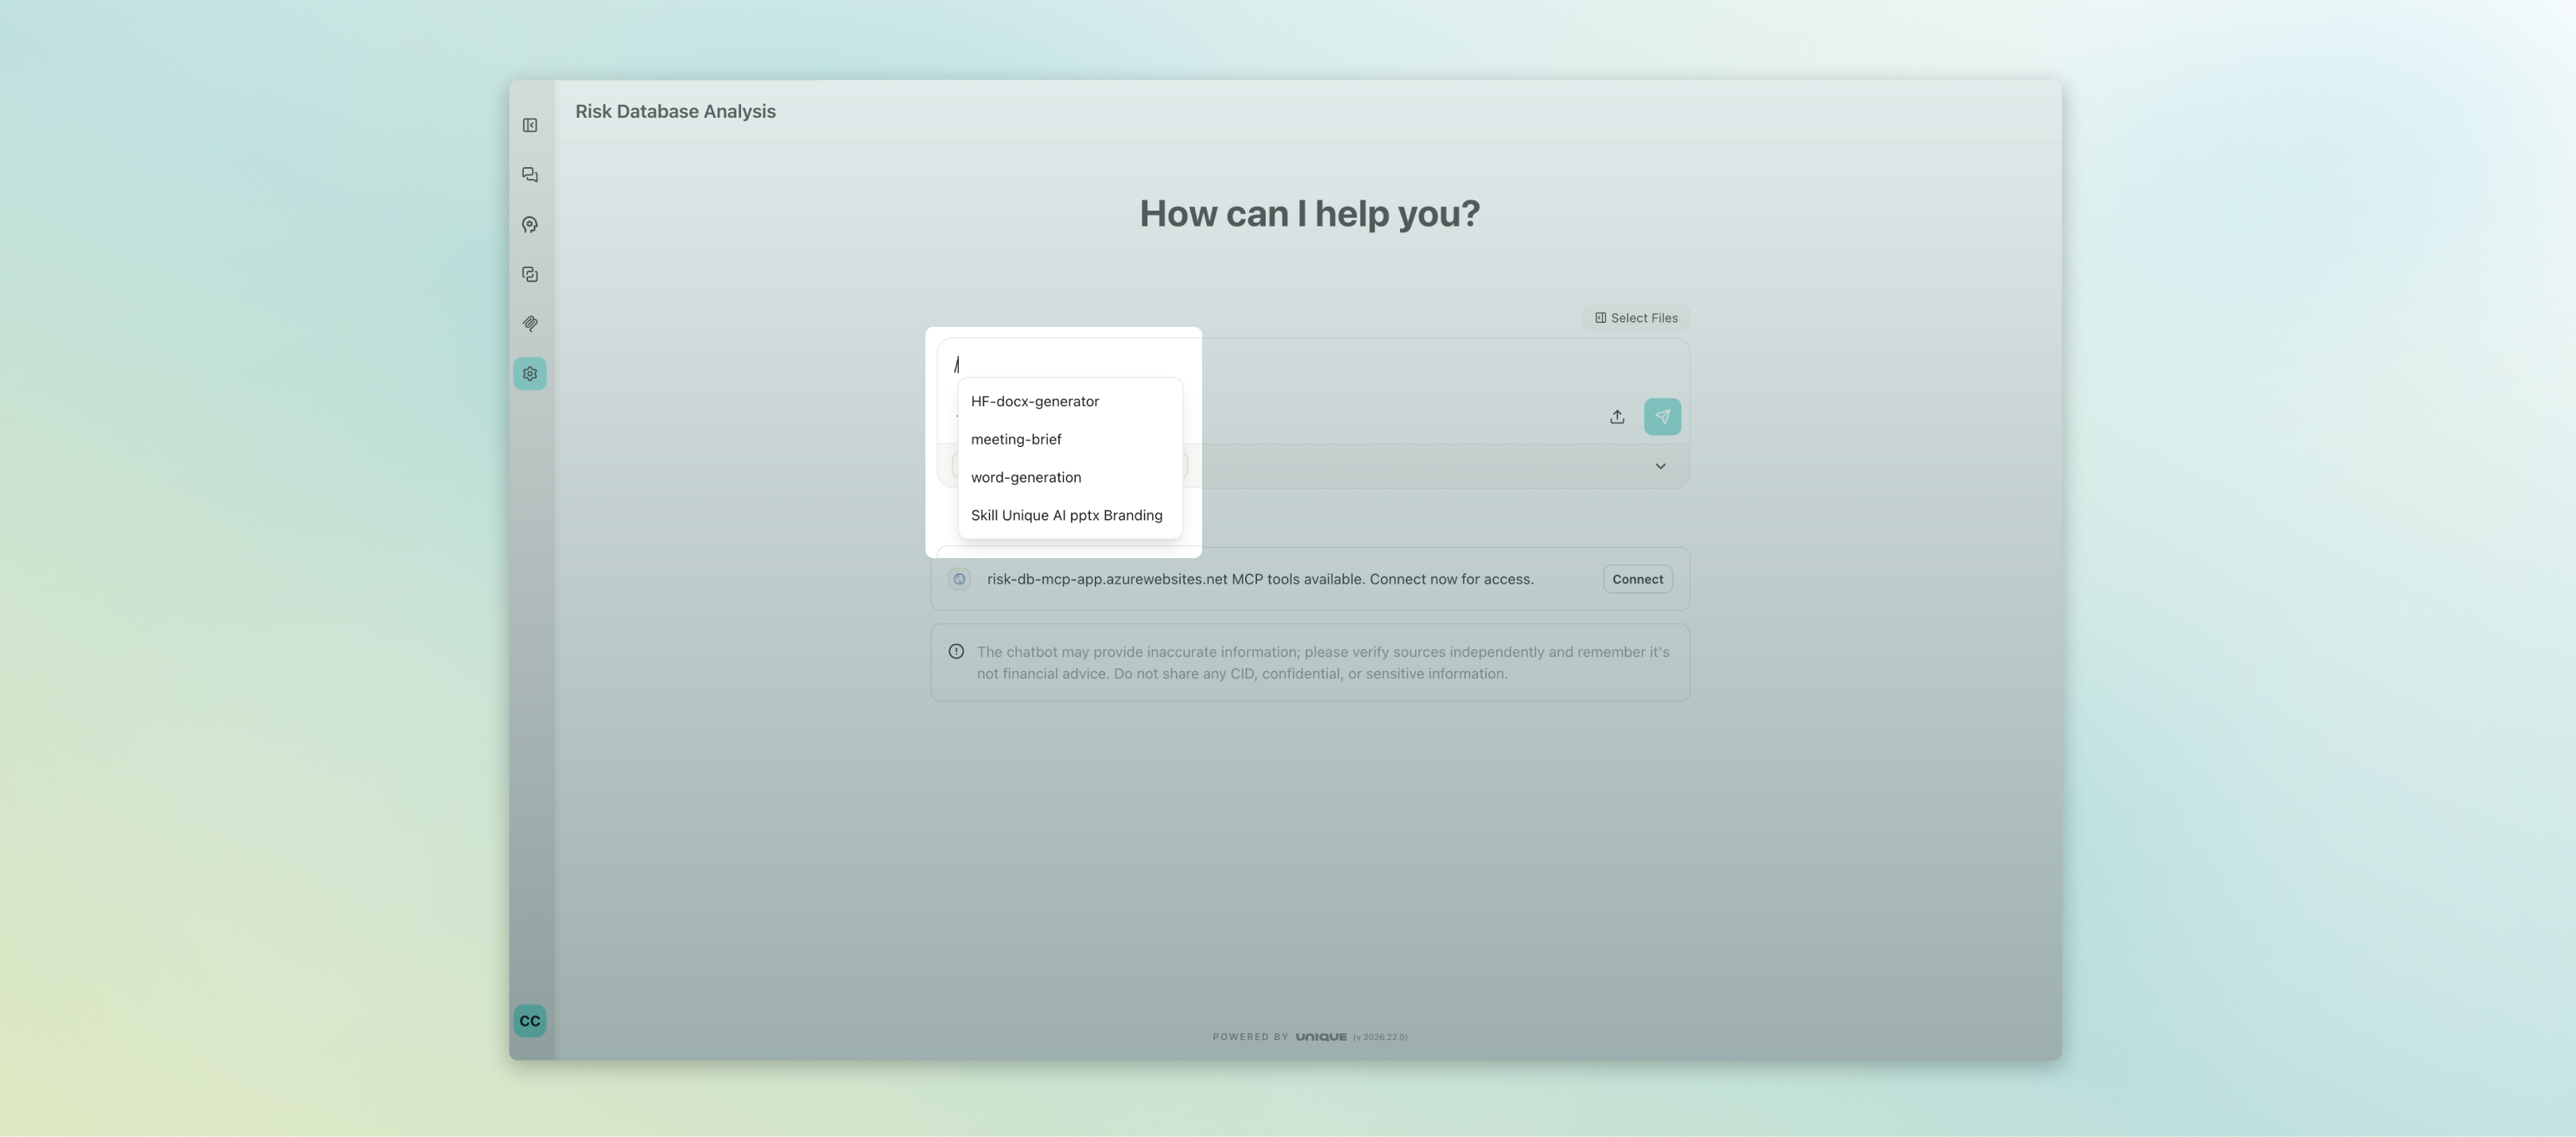This screenshot has height=1137, width=2576.
Task: Click the Risk Database Analysis title
Action: click(675, 111)
